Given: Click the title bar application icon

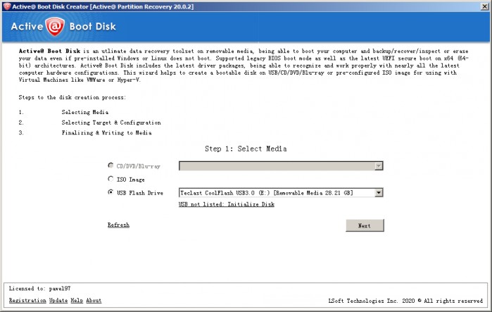Looking at the screenshot, I should [7, 6].
